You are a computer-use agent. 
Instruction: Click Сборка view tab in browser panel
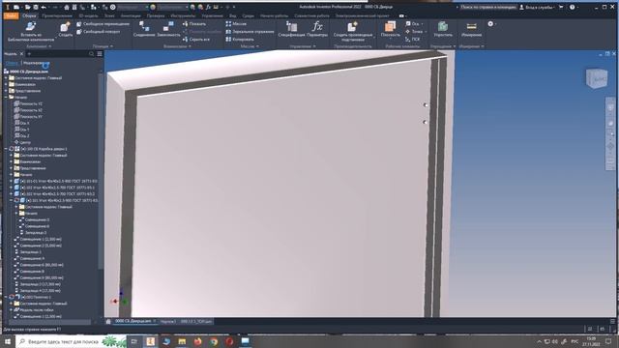(12, 63)
